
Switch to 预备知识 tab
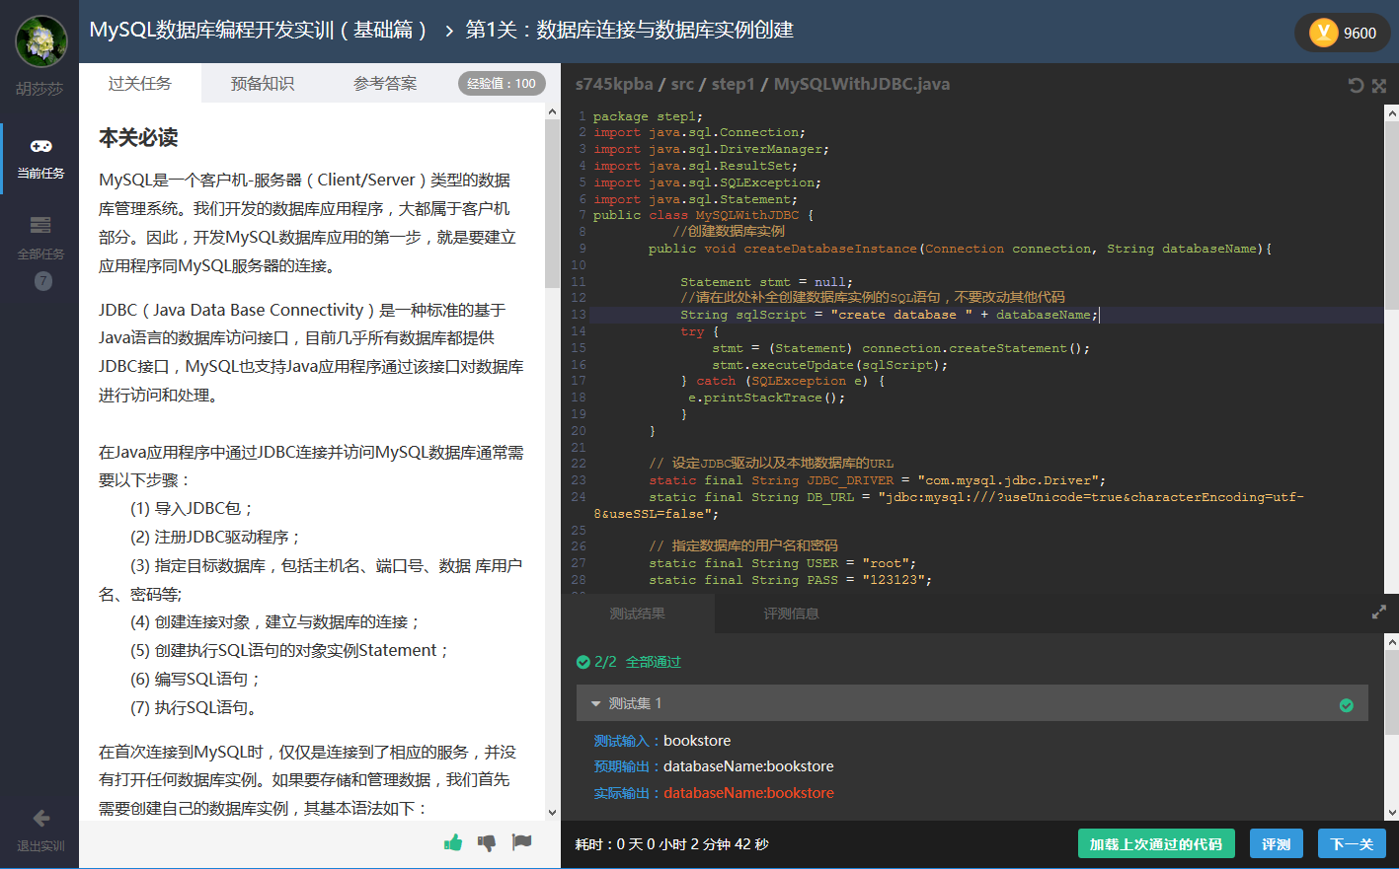point(263,84)
